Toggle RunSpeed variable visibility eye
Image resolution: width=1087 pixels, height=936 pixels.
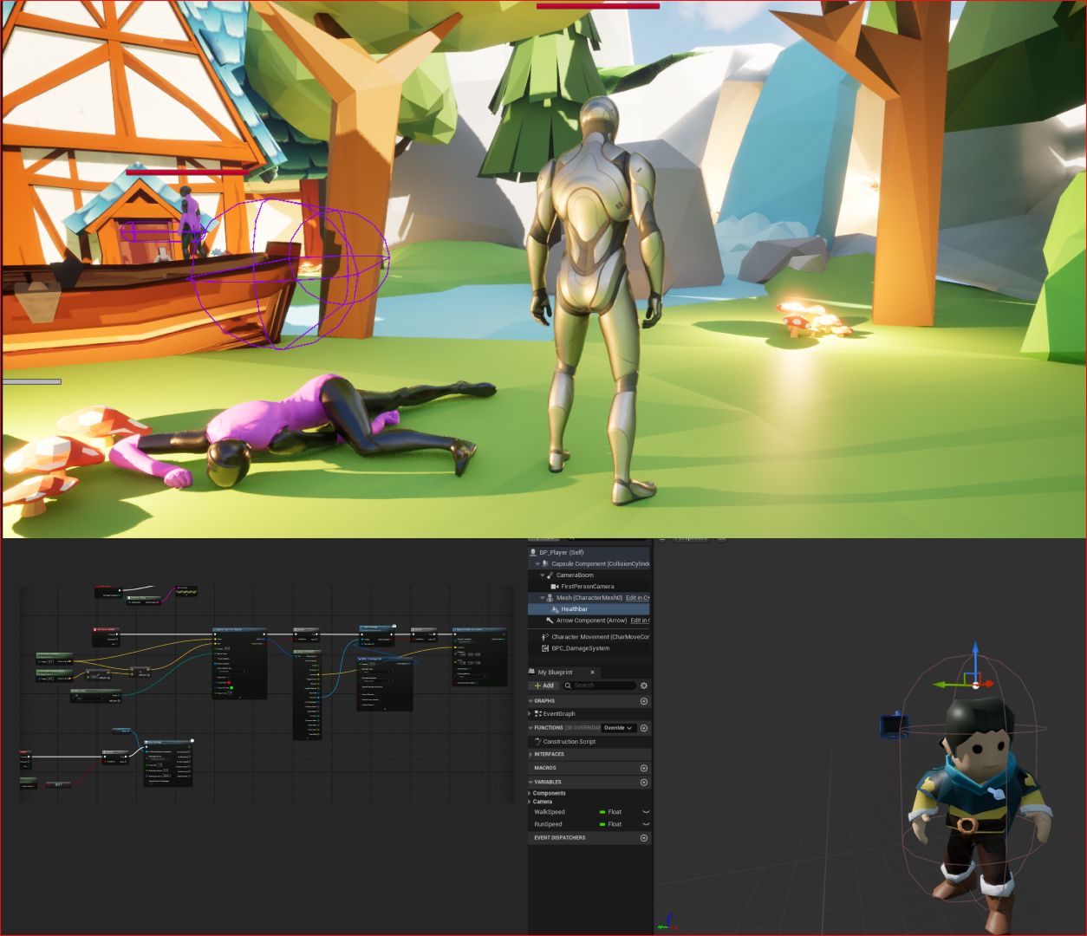pyautogui.click(x=645, y=824)
